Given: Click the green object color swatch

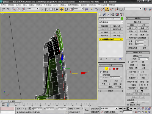Looking at the screenshot, I should coord(122,18).
